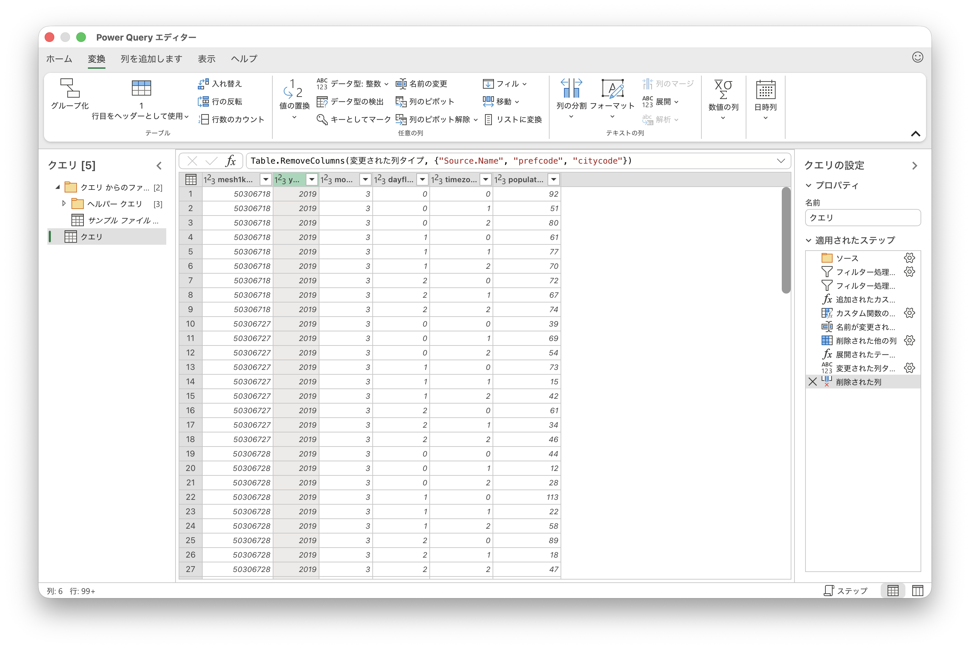This screenshot has height=649, width=970.
Task: Open filter dropdown for populat... column
Action: tap(553, 179)
